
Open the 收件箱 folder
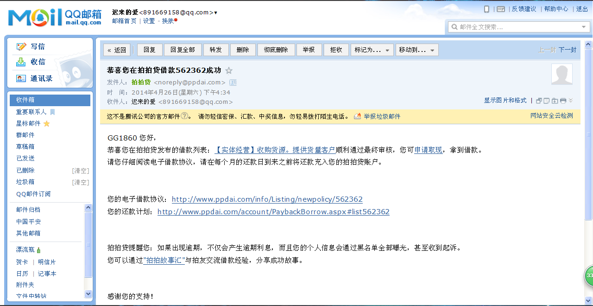[50, 100]
